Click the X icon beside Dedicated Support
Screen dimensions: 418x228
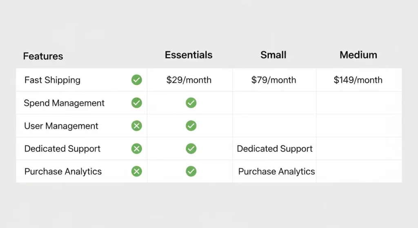coord(137,148)
